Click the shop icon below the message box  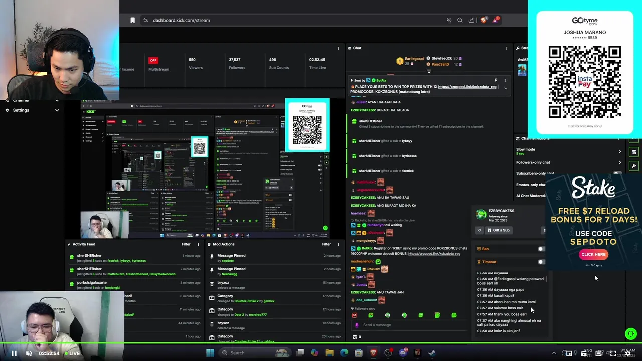[x=355, y=337]
